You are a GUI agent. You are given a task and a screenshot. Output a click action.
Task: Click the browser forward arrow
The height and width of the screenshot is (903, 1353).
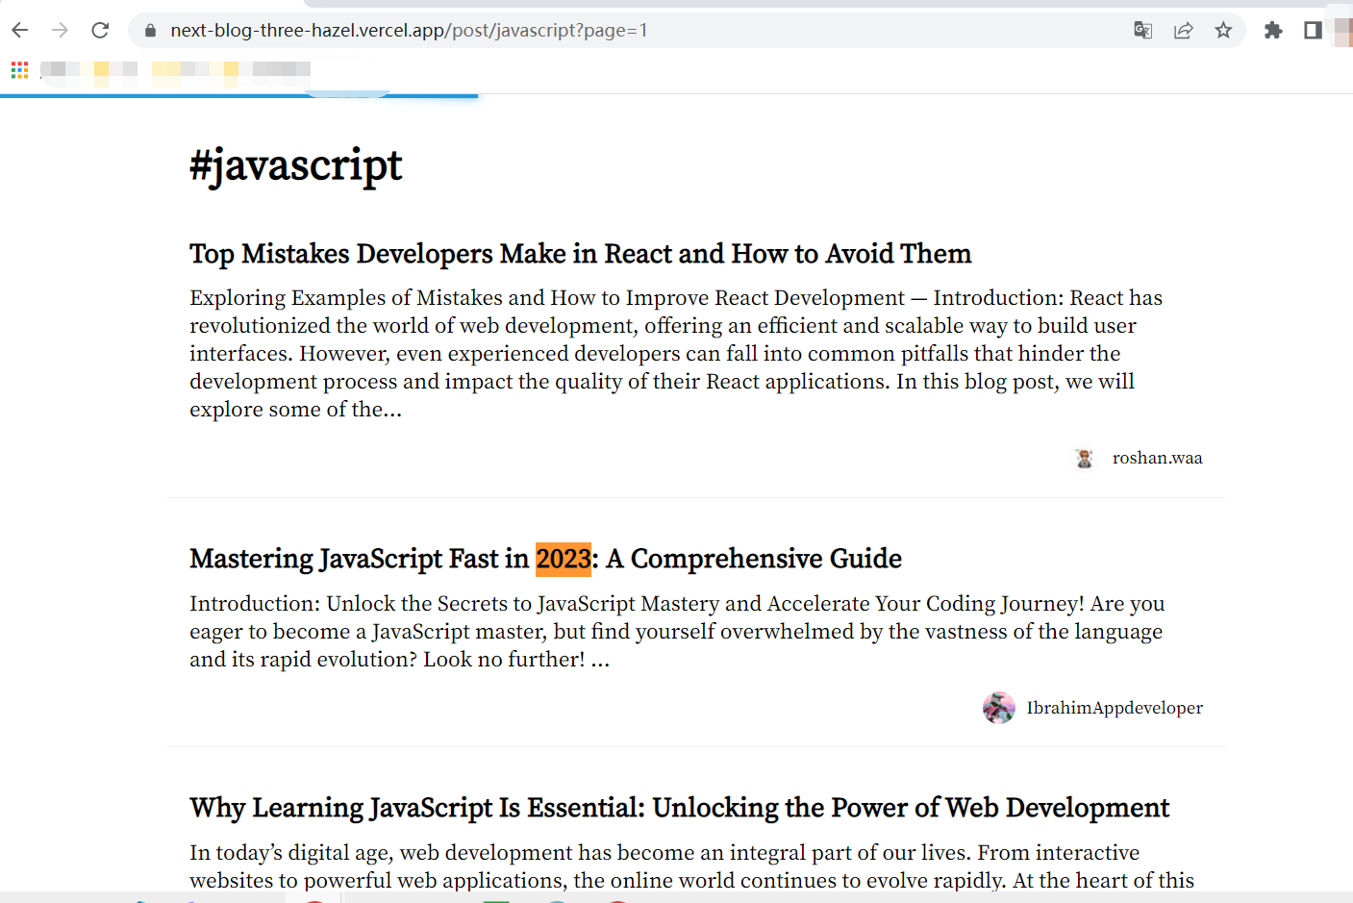point(60,30)
